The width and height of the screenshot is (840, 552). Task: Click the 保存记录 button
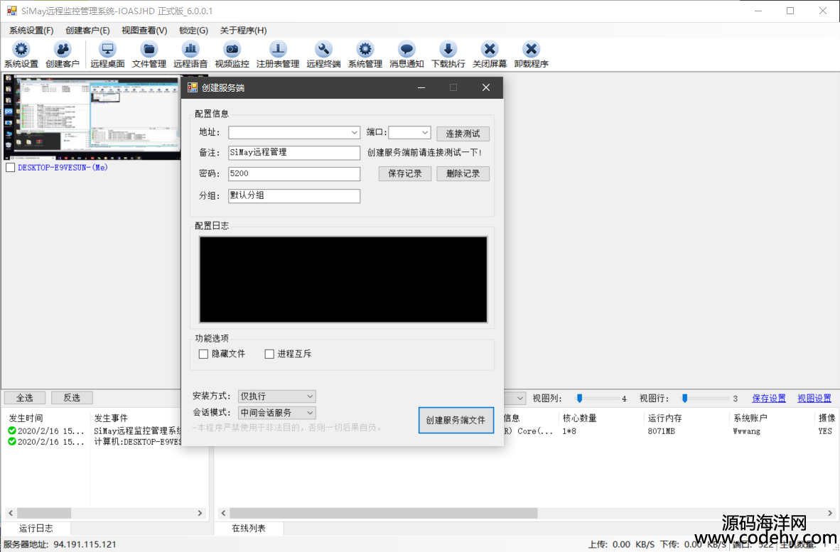[x=405, y=173]
